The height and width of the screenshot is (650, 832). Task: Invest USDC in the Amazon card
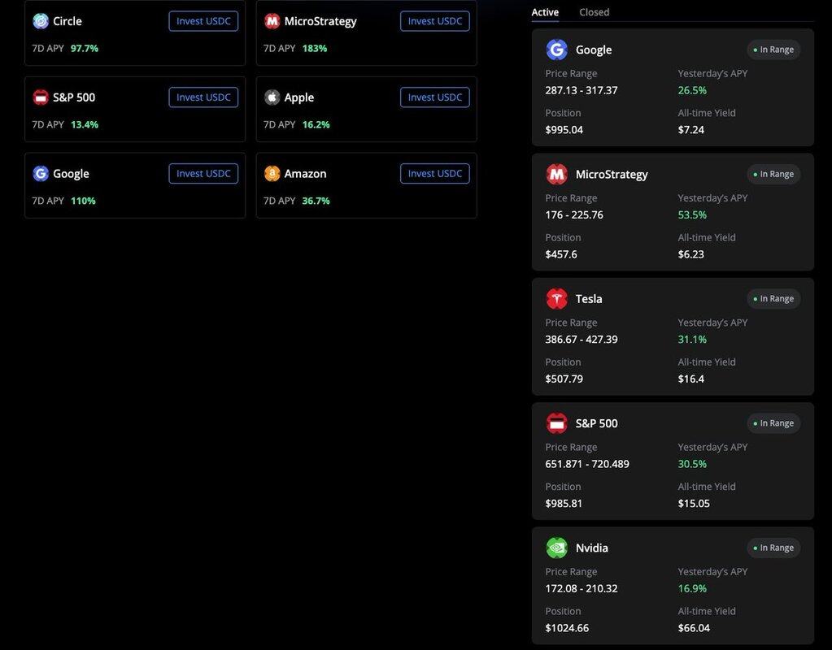(x=434, y=174)
